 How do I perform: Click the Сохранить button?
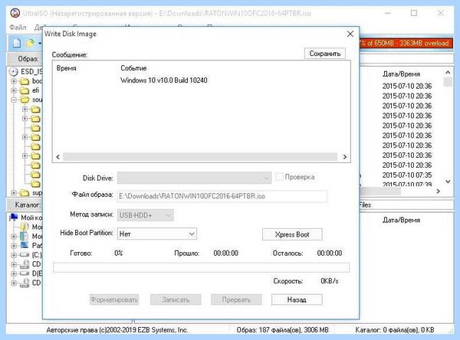click(x=325, y=54)
